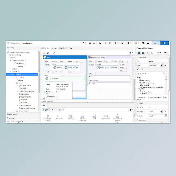Open the Team Development comments icon

point(143,43)
